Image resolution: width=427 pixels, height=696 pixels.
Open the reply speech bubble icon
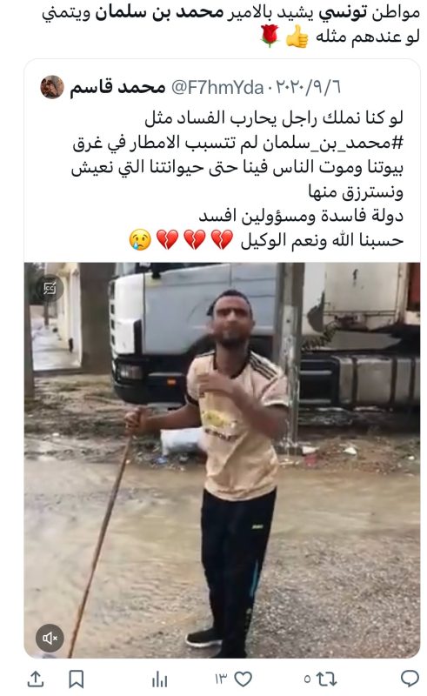(x=410, y=679)
